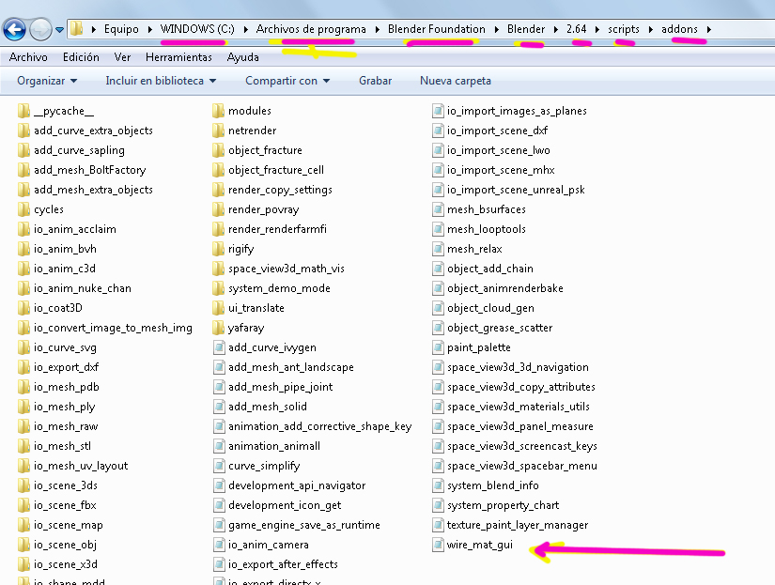Click folder name space_view3d_math_vis

tap(287, 269)
